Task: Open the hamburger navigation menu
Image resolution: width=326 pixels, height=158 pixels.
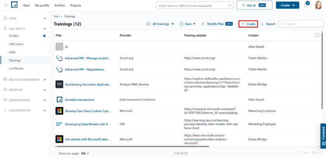Action: click(x=6, y=6)
